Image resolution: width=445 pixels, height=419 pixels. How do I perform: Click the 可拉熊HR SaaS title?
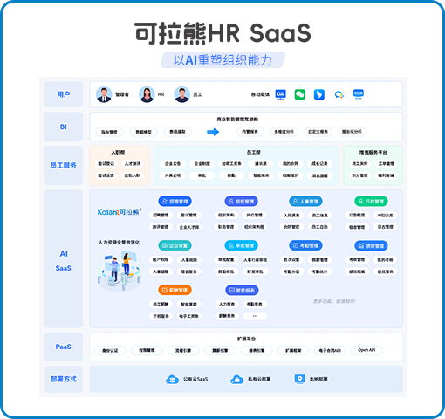pos(222,33)
